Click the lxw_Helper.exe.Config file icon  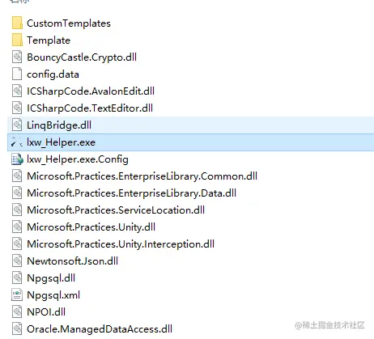coord(17,159)
